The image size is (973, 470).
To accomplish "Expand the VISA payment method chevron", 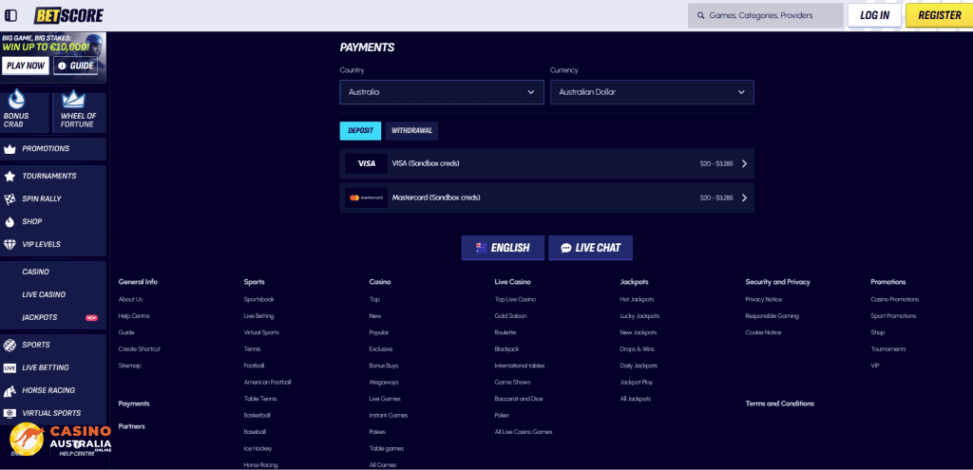I will [x=744, y=163].
